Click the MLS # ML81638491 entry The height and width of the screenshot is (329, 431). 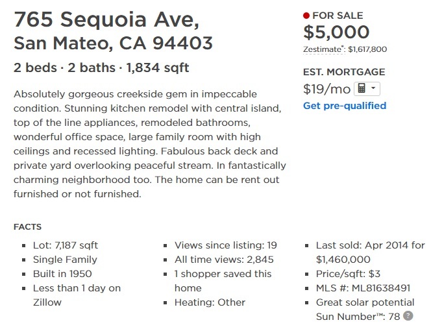click(363, 288)
